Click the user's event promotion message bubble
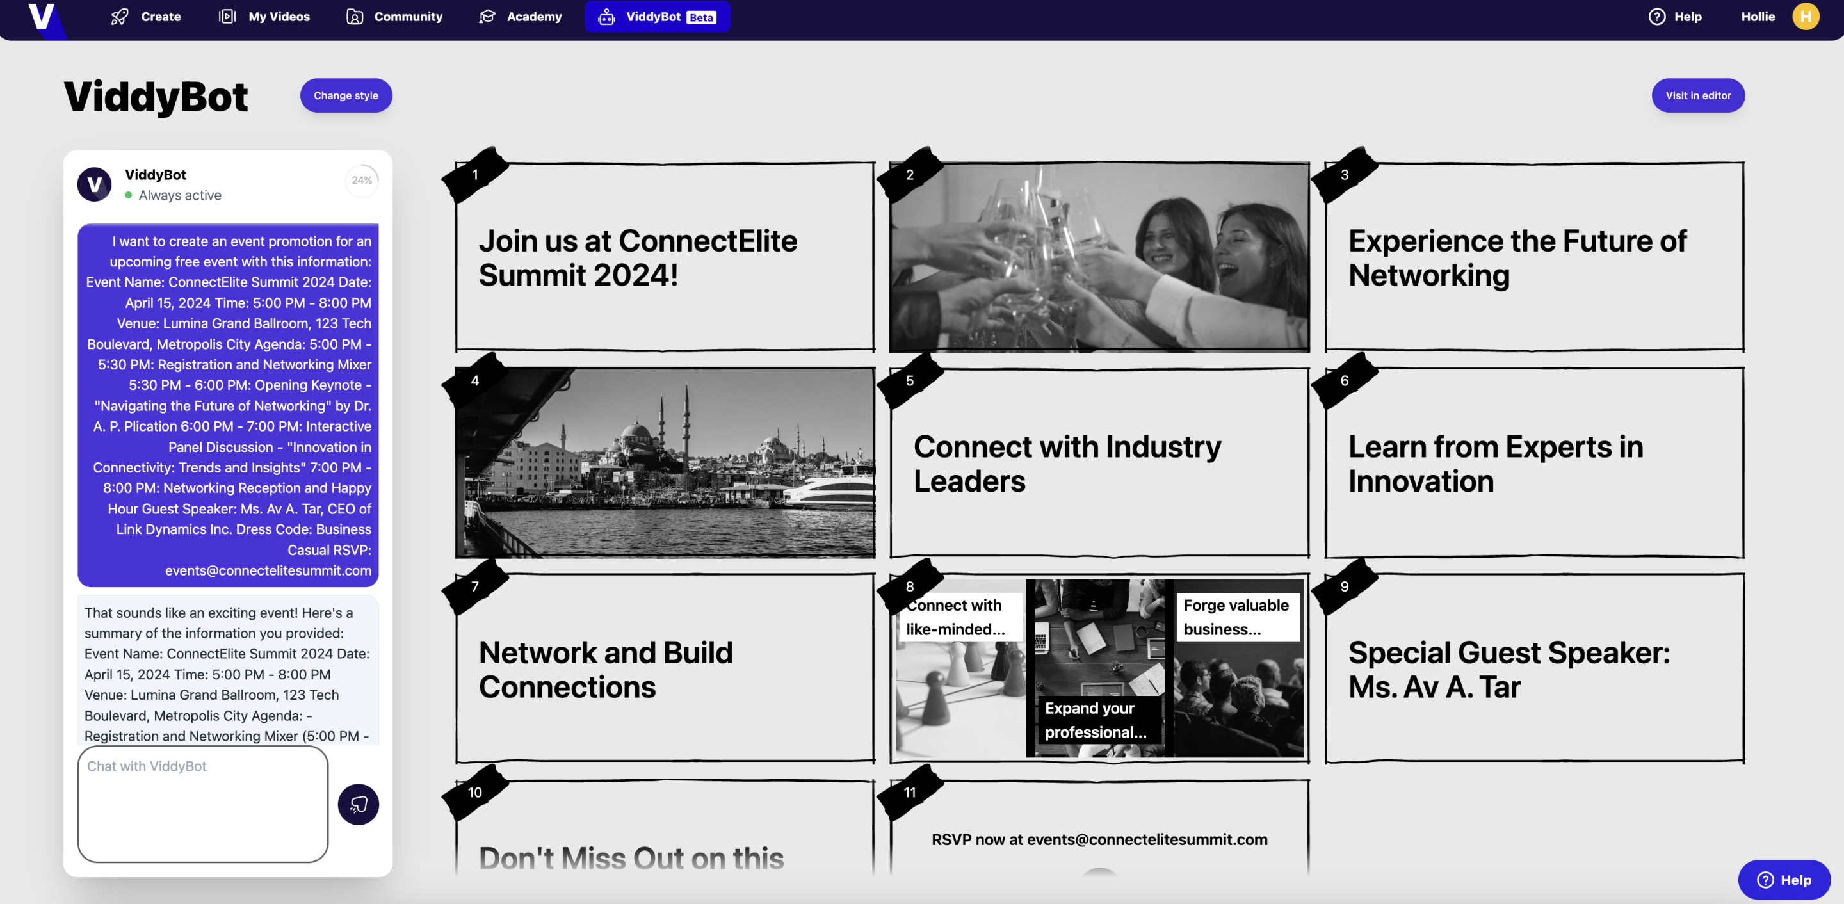The height and width of the screenshot is (904, 1844). pos(228,405)
